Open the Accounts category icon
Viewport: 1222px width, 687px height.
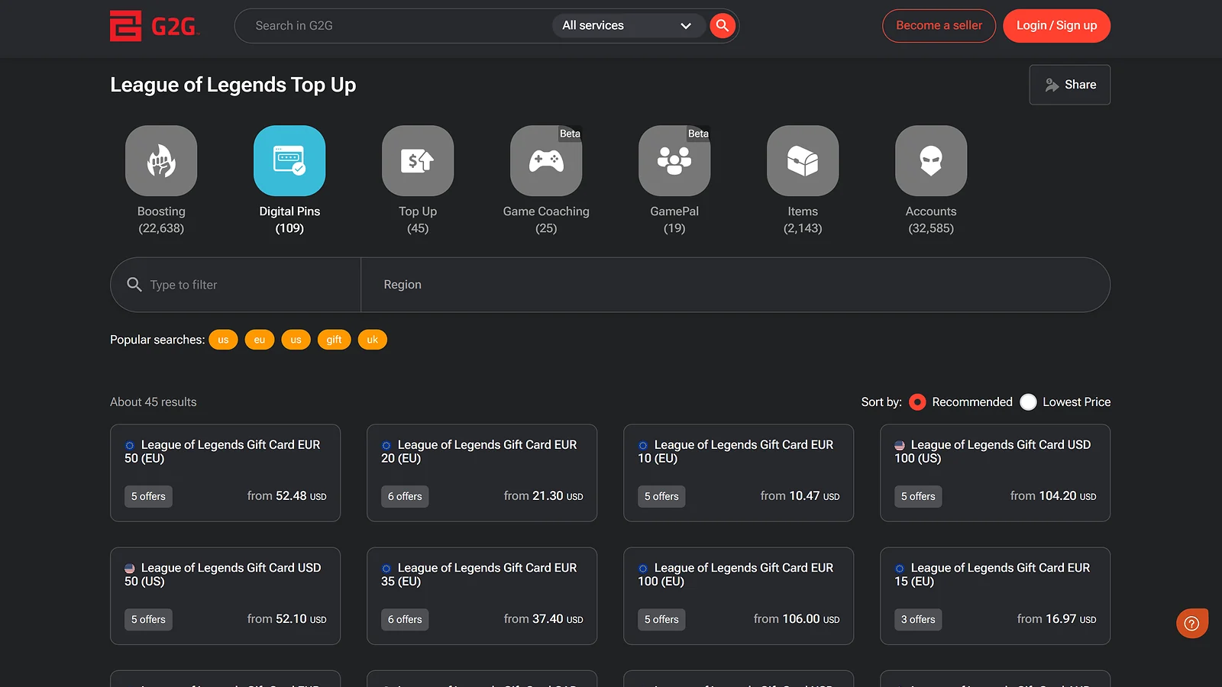pyautogui.click(x=930, y=161)
